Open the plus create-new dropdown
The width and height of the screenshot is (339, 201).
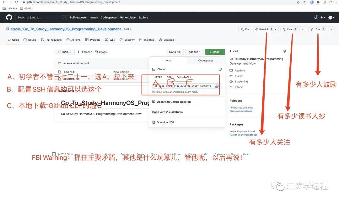(x=323, y=18)
